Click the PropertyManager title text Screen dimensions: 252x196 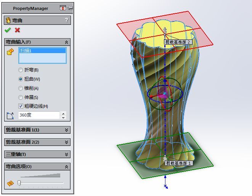tap(30, 8)
